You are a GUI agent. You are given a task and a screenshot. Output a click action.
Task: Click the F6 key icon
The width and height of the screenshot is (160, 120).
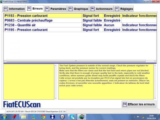pyautogui.click(x=92, y=9)
